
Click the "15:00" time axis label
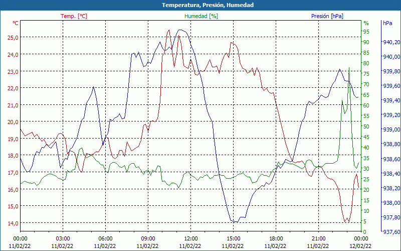(233, 239)
